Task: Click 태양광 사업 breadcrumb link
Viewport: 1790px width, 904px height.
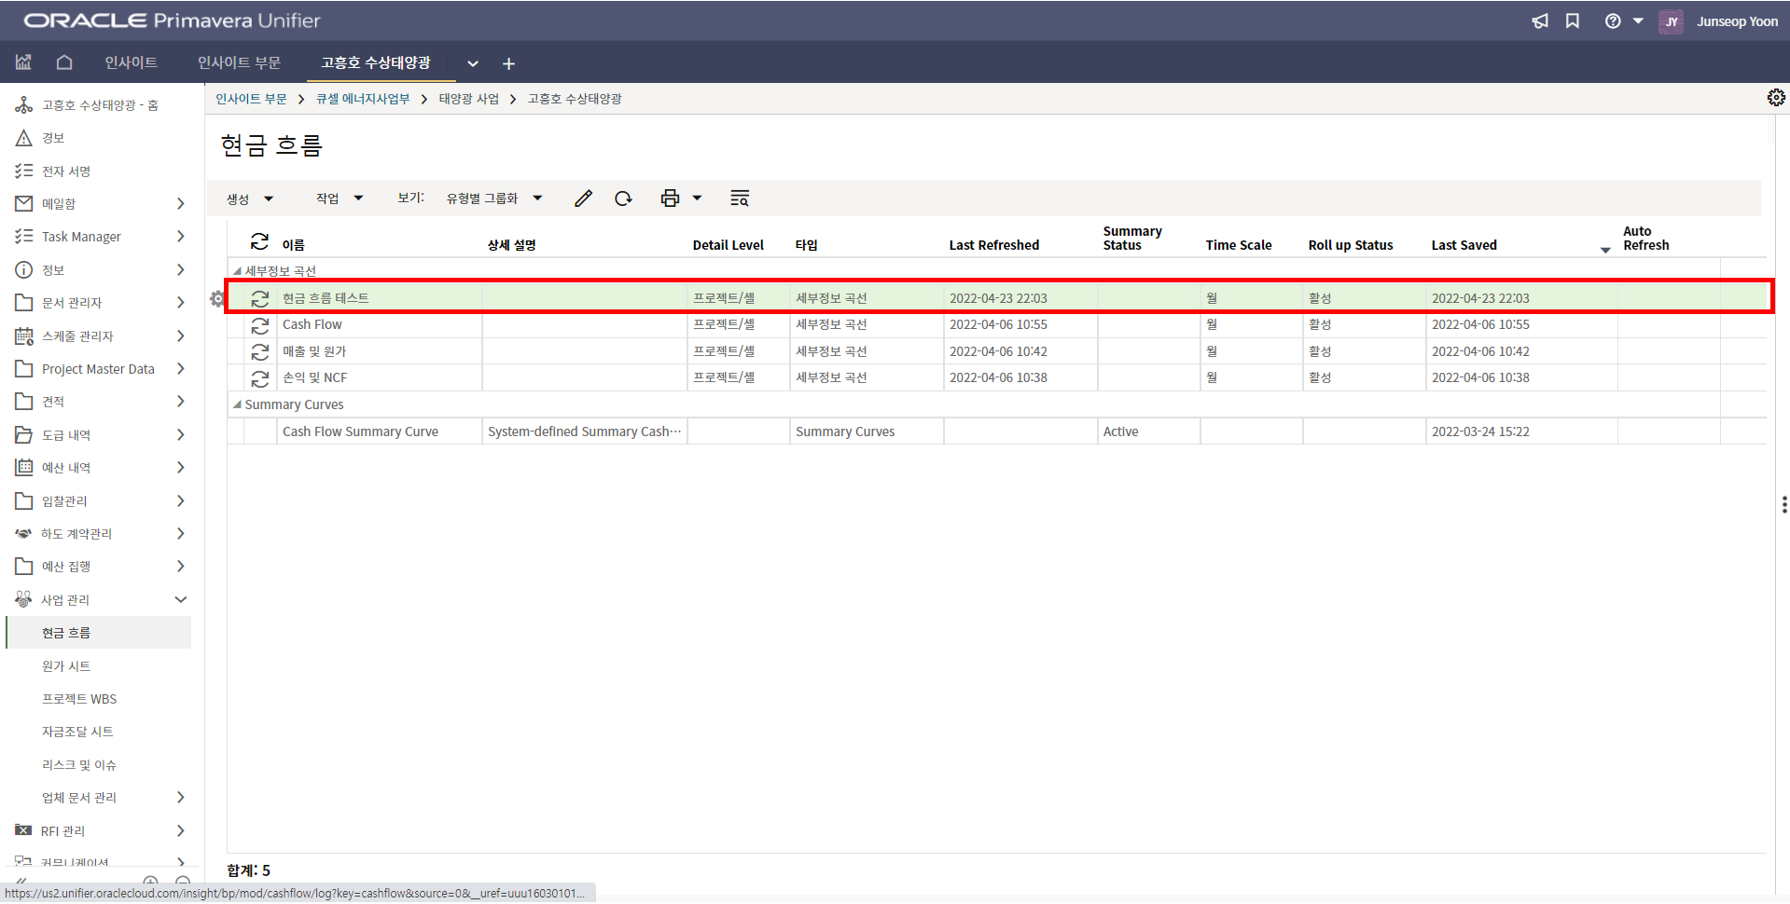Action: pos(468,99)
